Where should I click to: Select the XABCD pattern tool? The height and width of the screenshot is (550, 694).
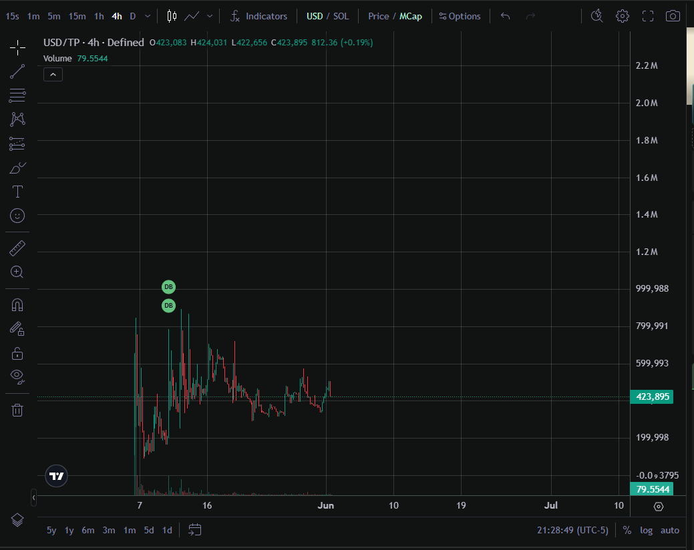tap(17, 119)
